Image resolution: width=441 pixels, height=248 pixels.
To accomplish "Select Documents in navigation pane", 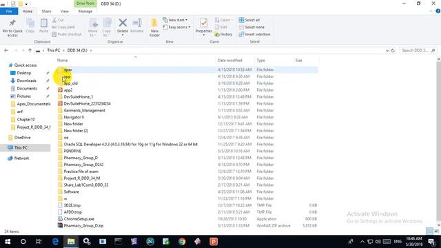I will (x=27, y=88).
